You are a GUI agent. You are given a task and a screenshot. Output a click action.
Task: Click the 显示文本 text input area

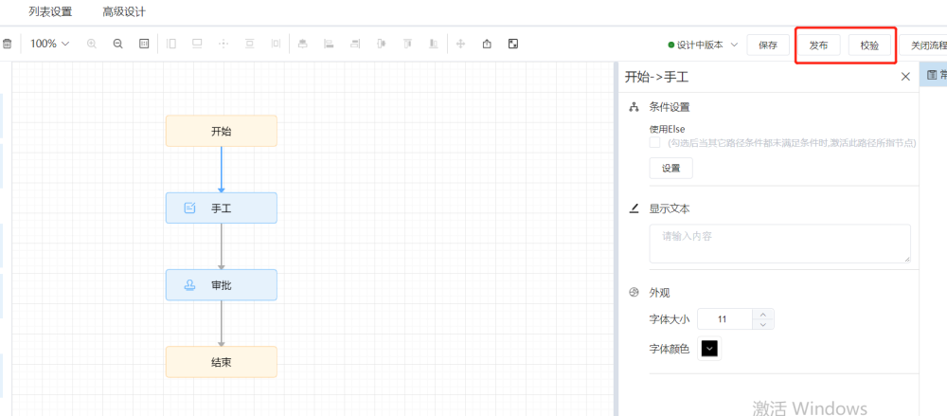[779, 244]
